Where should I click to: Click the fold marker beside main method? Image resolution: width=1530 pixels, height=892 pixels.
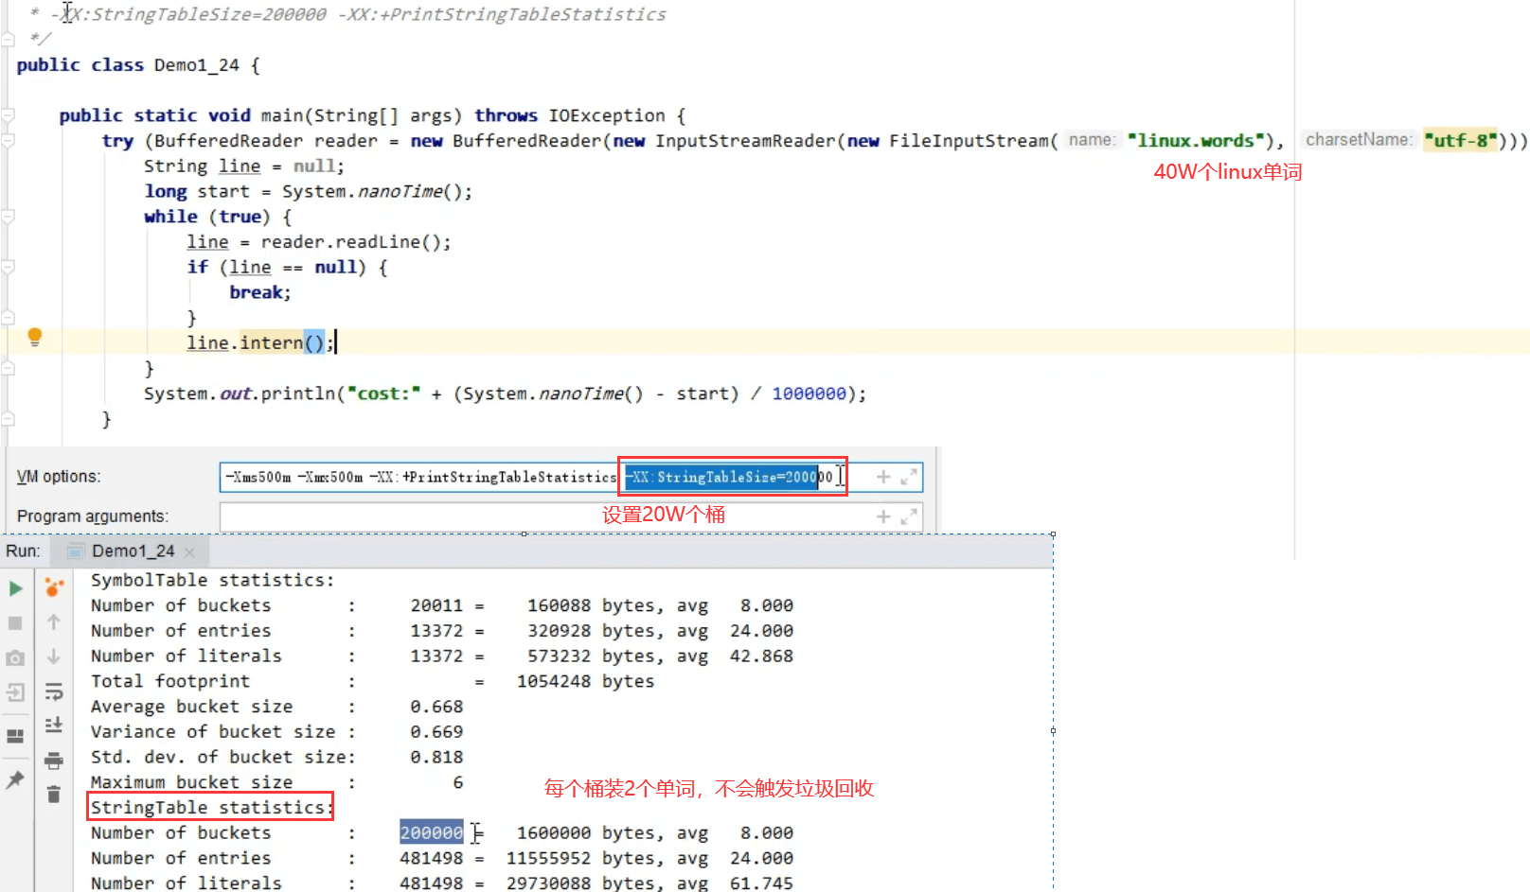[x=8, y=115]
